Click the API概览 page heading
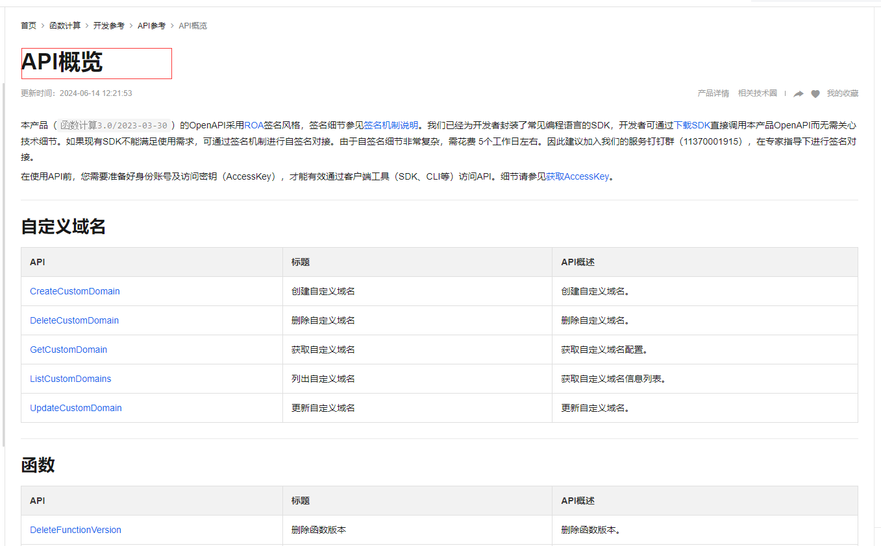The height and width of the screenshot is (546, 881). pos(62,63)
